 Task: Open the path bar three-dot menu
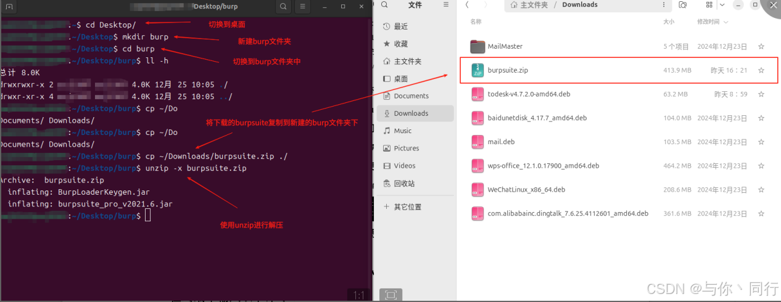[x=664, y=4]
